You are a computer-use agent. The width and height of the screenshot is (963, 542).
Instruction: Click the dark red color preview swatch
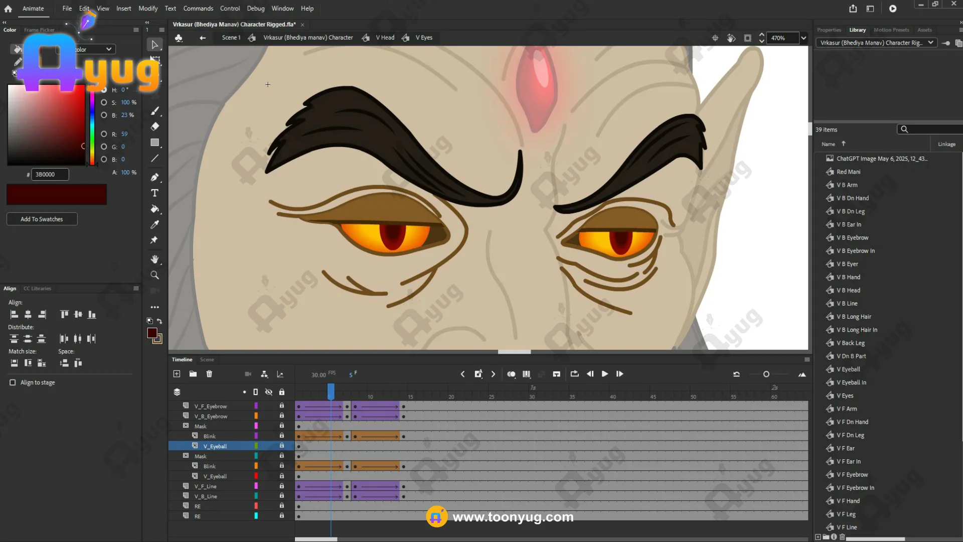coord(56,194)
